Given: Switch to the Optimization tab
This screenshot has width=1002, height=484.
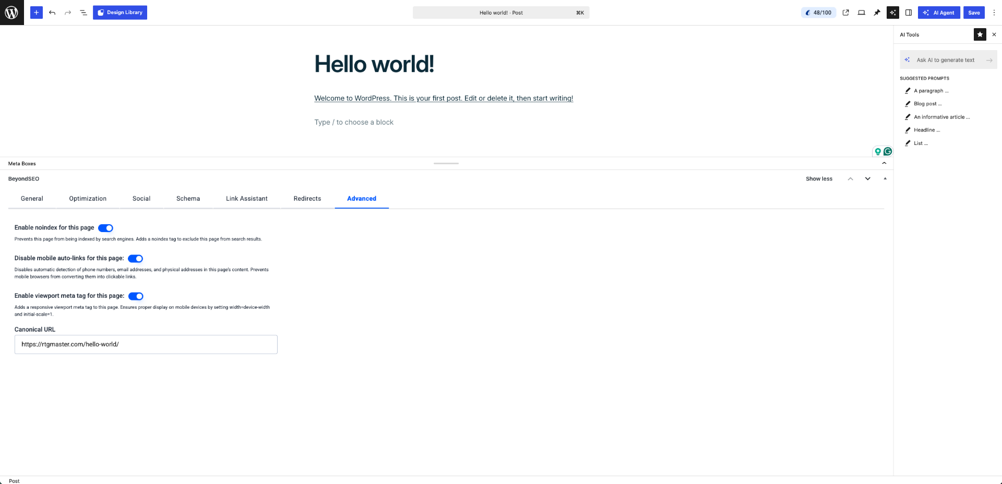Looking at the screenshot, I should click(x=88, y=199).
